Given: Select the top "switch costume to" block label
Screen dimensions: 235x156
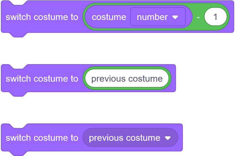Looking at the screenshot, I should (42, 17).
